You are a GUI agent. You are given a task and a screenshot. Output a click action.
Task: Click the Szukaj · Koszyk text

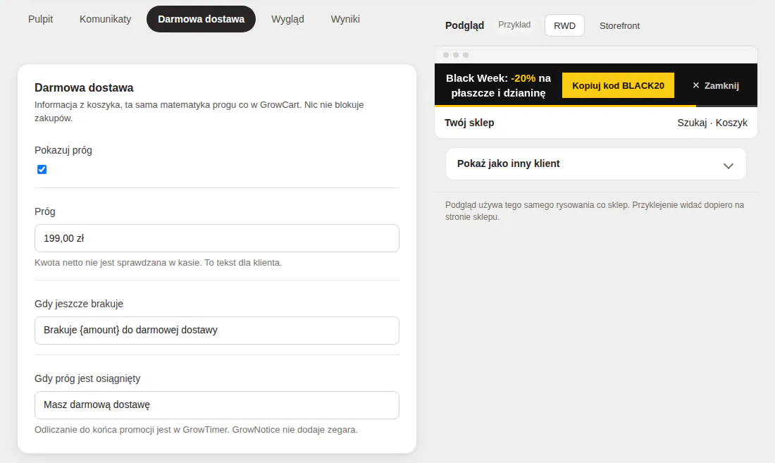[712, 123]
